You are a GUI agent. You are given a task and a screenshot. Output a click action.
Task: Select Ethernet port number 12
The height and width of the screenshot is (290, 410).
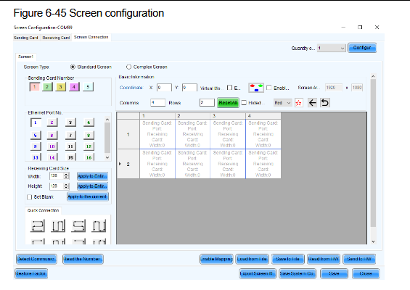pos(89,146)
